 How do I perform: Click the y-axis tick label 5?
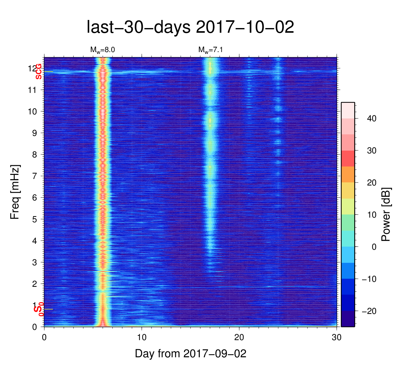pyautogui.click(x=35, y=219)
